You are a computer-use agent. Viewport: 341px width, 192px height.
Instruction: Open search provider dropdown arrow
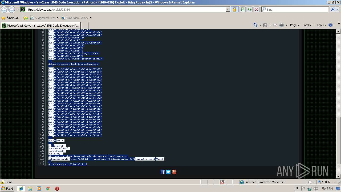338,10
